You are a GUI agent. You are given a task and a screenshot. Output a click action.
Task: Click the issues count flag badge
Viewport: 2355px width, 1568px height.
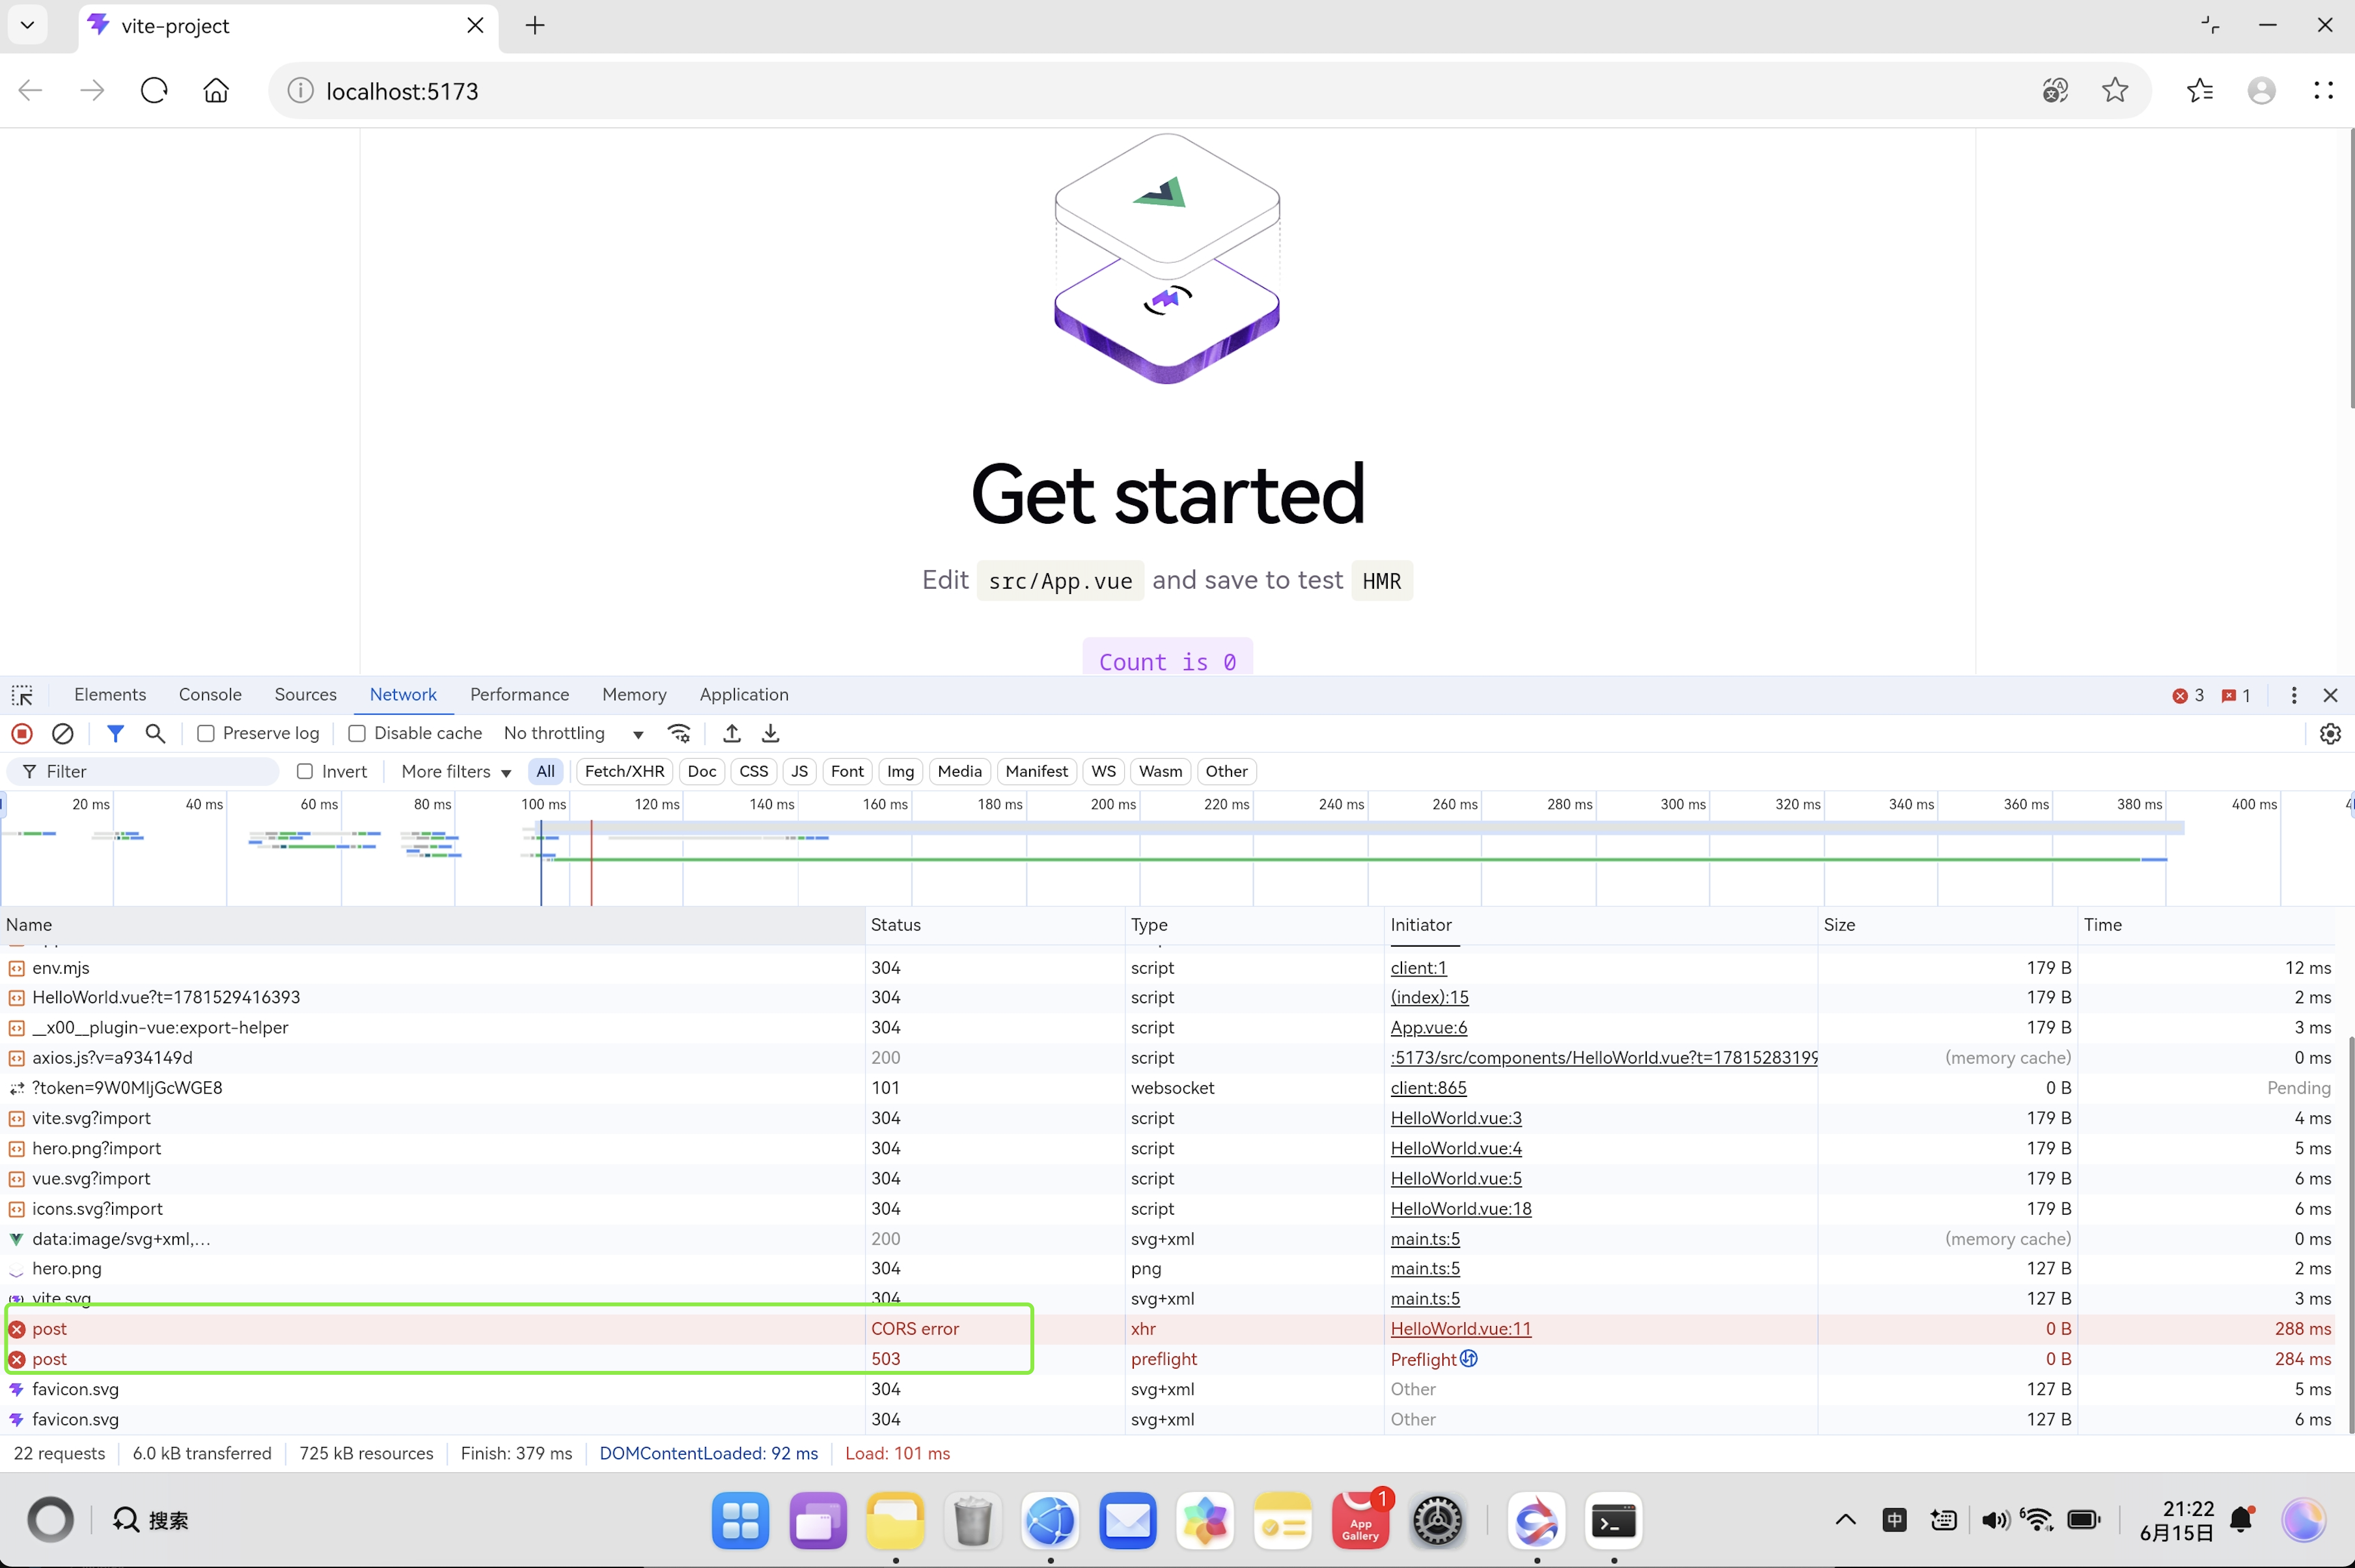coord(2236,695)
